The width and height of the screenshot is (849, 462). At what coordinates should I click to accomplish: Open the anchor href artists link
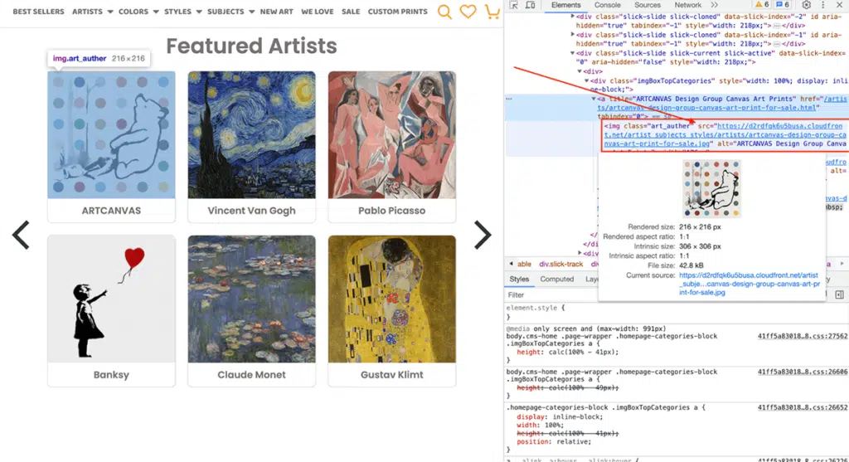click(722, 104)
